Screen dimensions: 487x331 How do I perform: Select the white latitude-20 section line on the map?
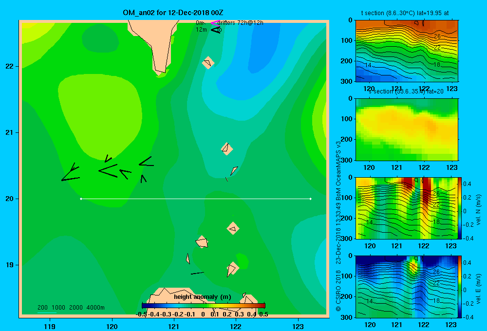tap(196, 199)
